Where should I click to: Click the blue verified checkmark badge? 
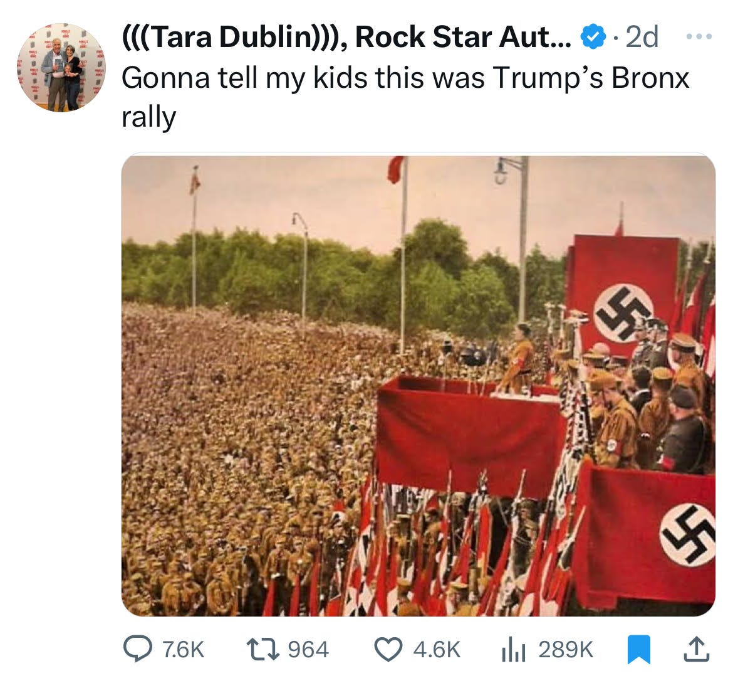[x=593, y=37]
